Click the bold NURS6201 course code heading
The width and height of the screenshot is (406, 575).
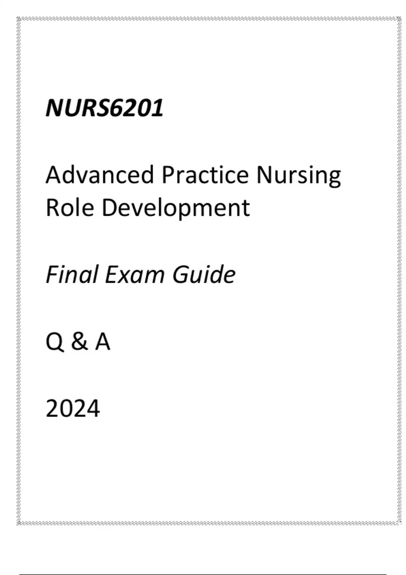pyautogui.click(x=105, y=108)
